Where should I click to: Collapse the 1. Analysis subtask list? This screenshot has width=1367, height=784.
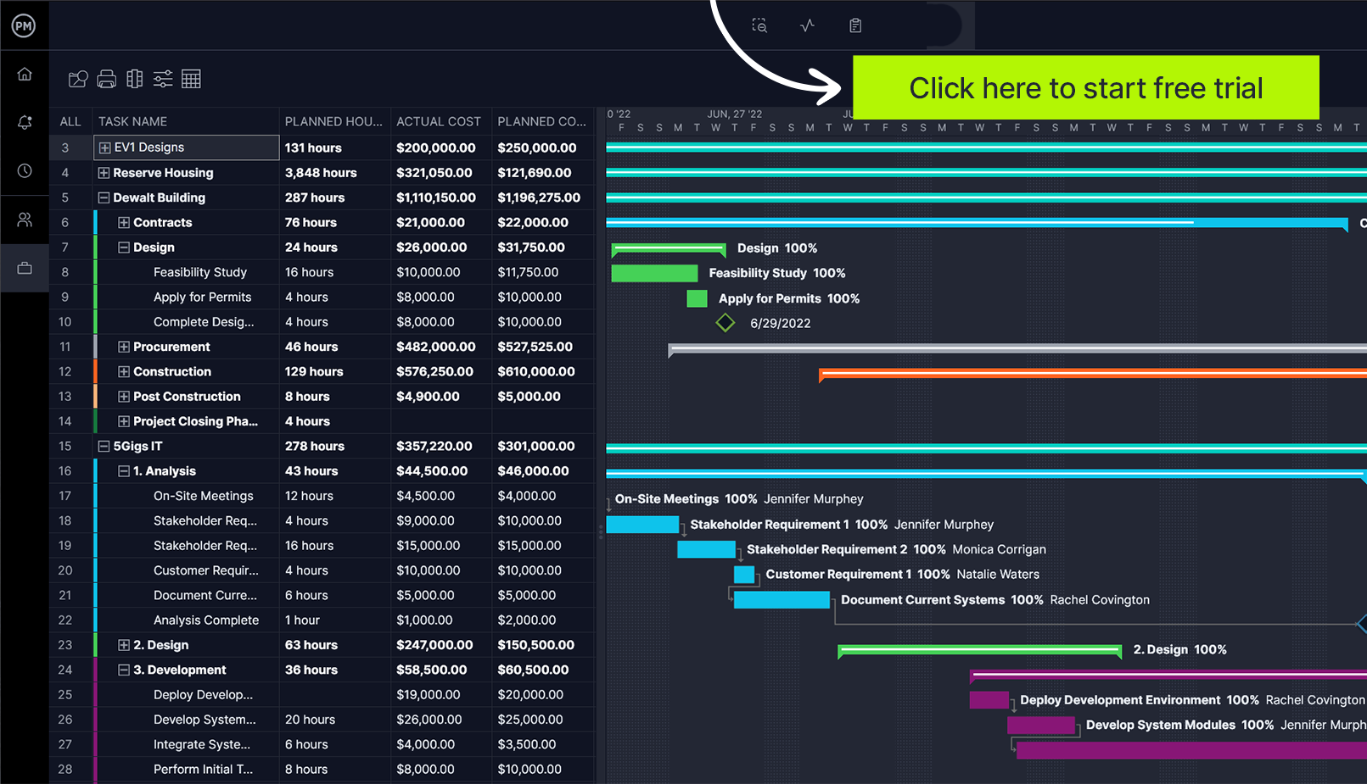pos(123,470)
